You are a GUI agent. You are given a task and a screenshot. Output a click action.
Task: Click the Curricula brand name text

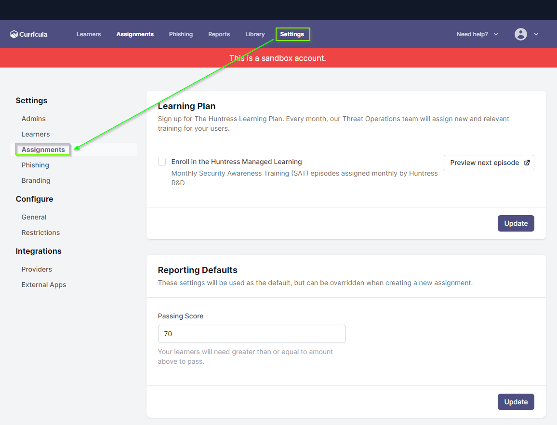click(33, 35)
